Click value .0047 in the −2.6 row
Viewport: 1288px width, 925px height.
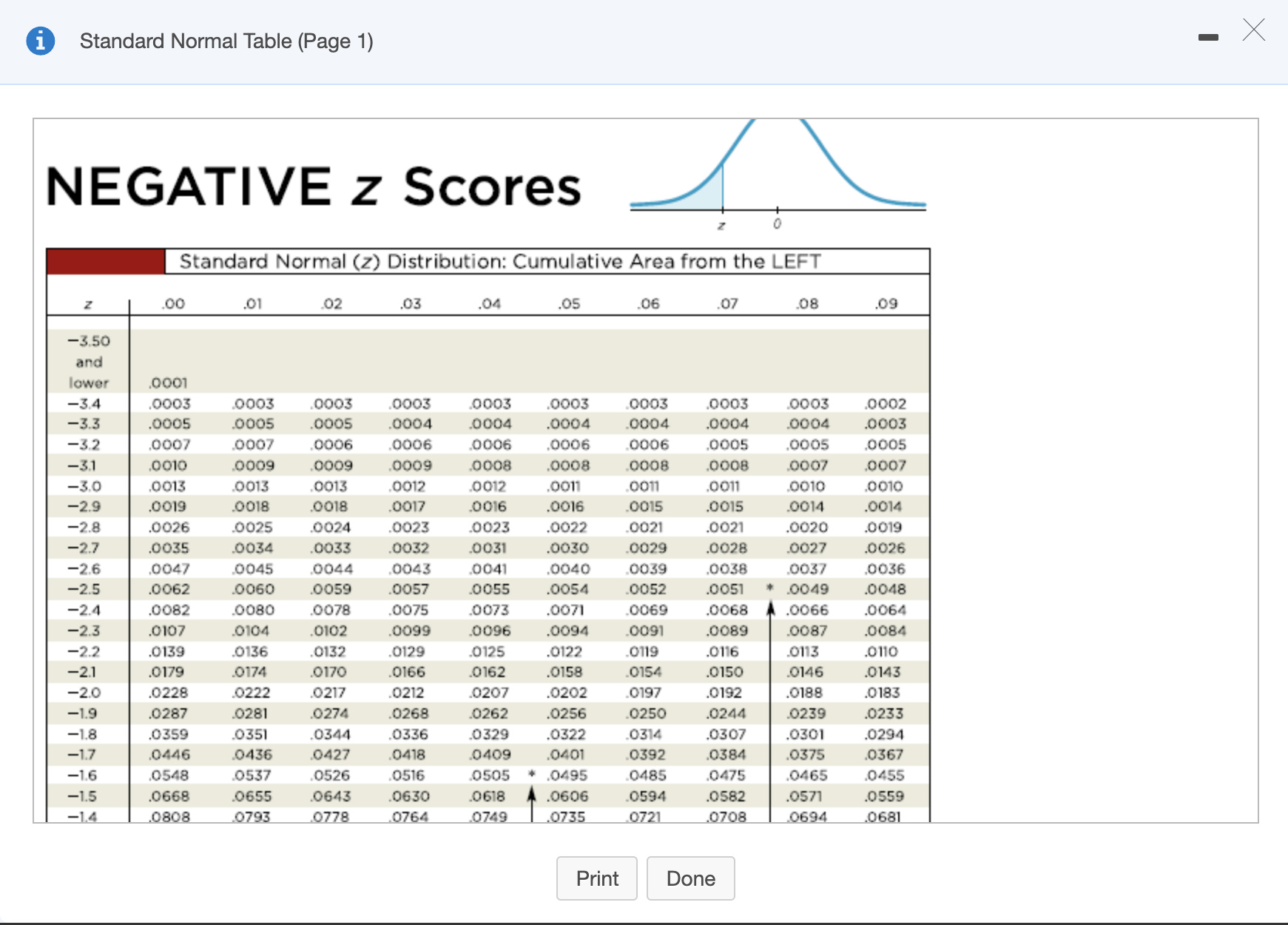tap(169, 569)
